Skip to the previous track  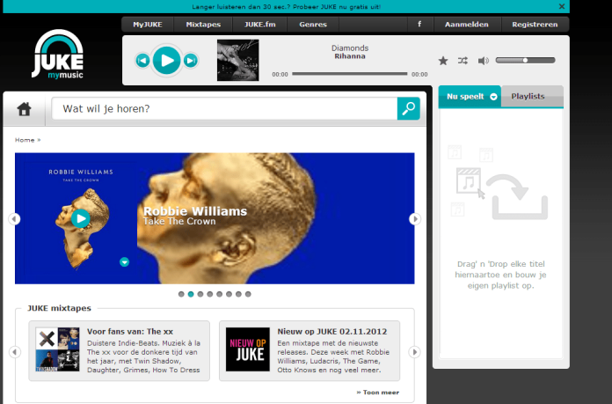[x=142, y=61]
